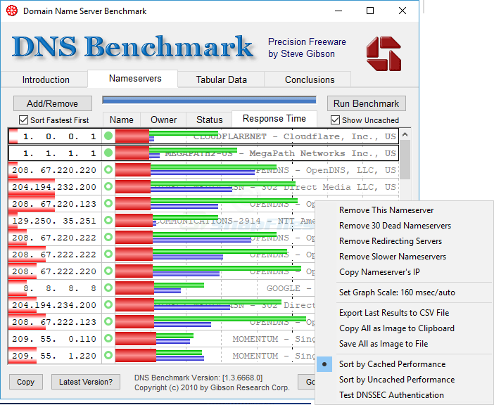494x405 pixels.
Task: Click status ring icon of 208.67.220.222
Action: pos(108,237)
